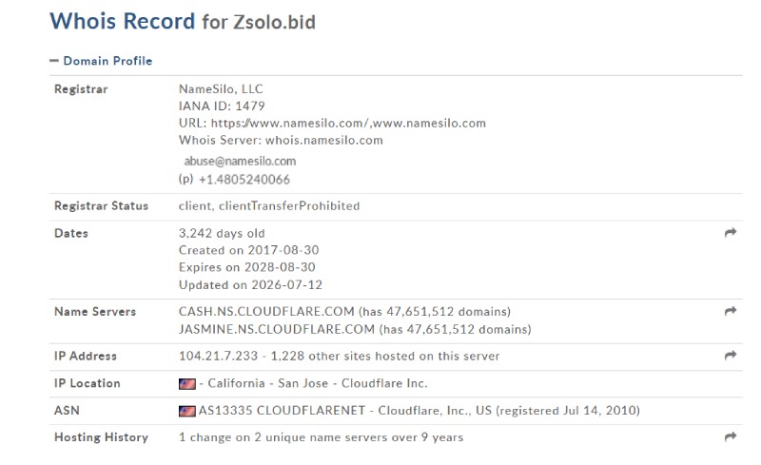This screenshot has height=465, width=761.
Task: Click the share arrow in Dates row
Action: pos(731,232)
